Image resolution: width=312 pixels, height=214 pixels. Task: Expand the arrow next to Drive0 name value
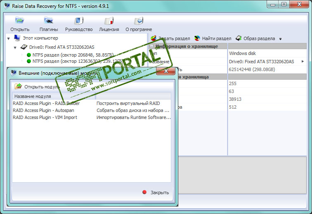pos(303,62)
